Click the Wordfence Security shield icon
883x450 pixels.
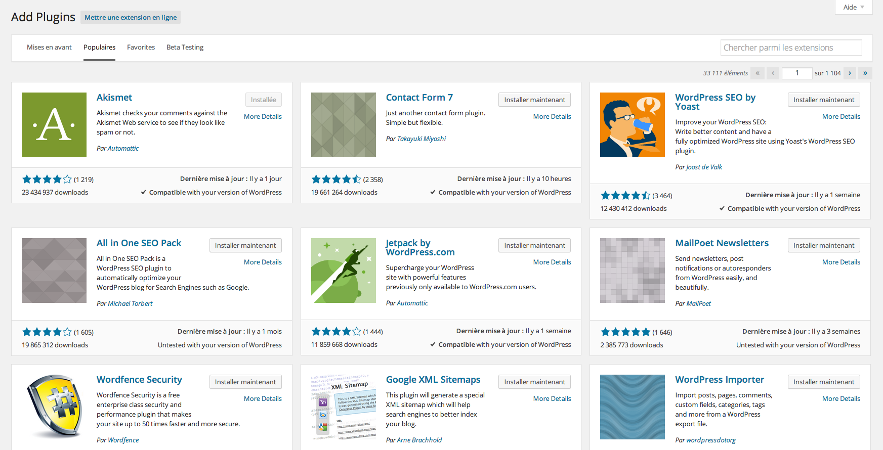tap(54, 407)
